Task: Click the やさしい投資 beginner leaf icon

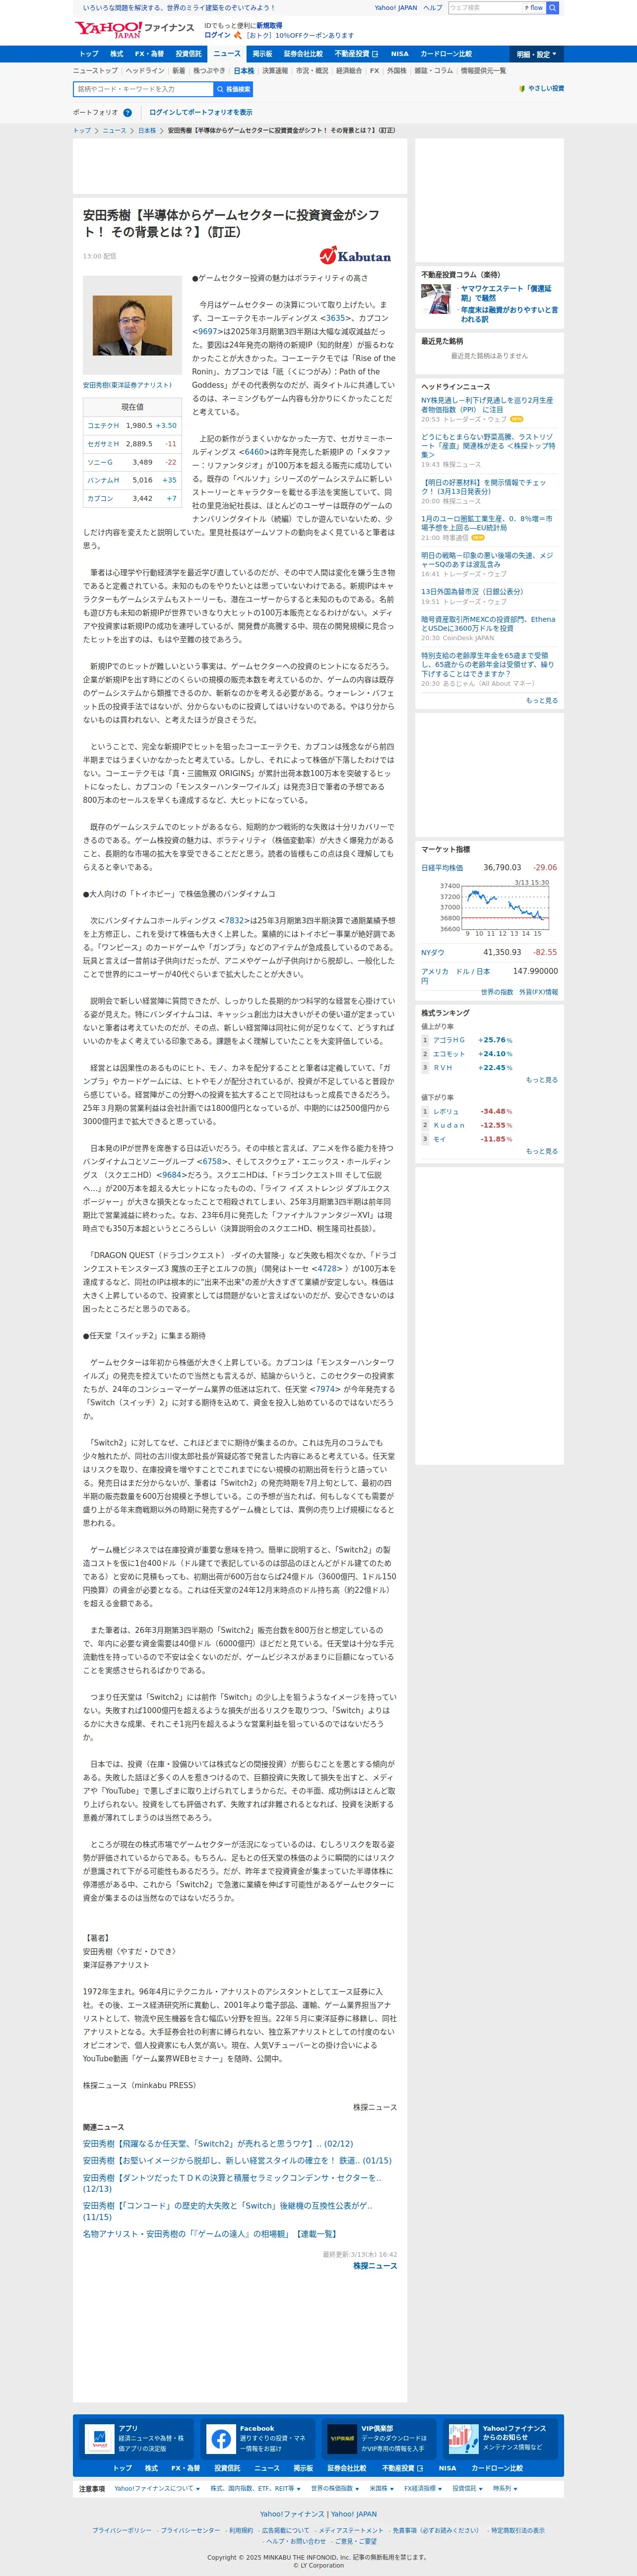Action: (522, 88)
